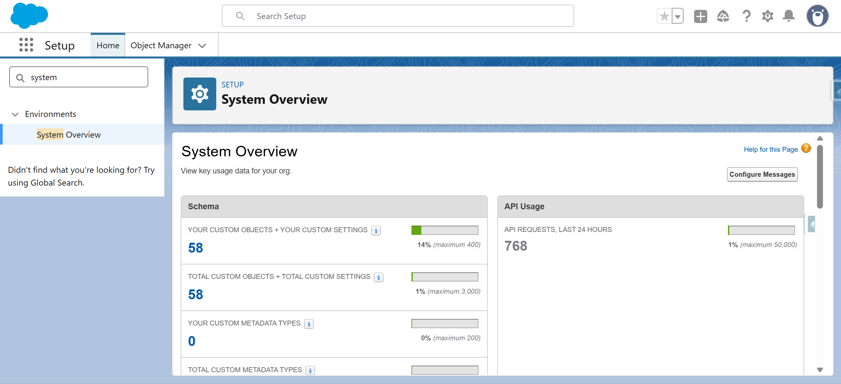This screenshot has height=384, width=841.
Task: Switch to the Home tab
Action: coord(108,45)
